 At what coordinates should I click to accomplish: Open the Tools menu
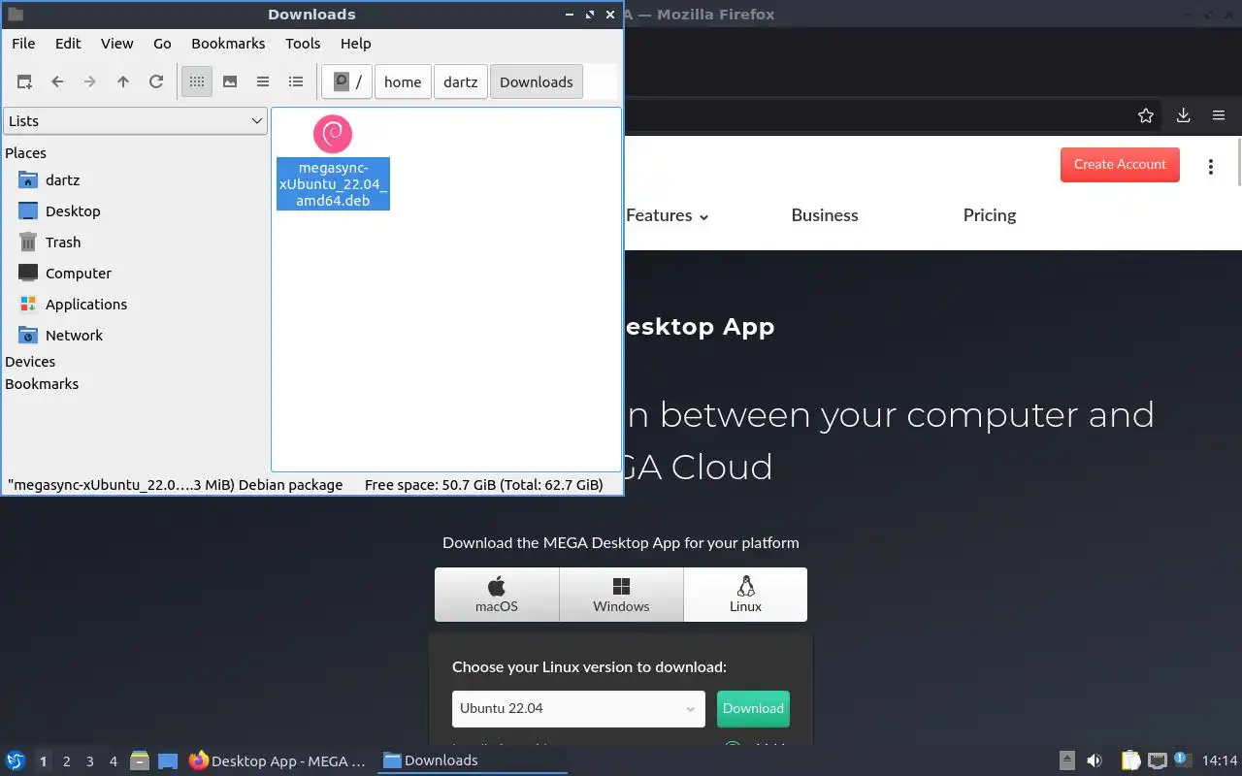(303, 44)
